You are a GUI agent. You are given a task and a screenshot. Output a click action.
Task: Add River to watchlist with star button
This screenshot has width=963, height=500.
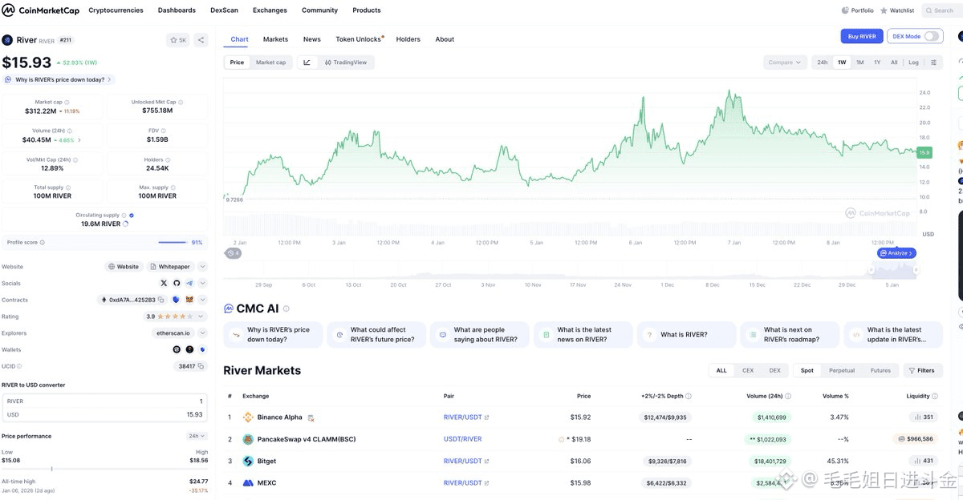point(177,40)
